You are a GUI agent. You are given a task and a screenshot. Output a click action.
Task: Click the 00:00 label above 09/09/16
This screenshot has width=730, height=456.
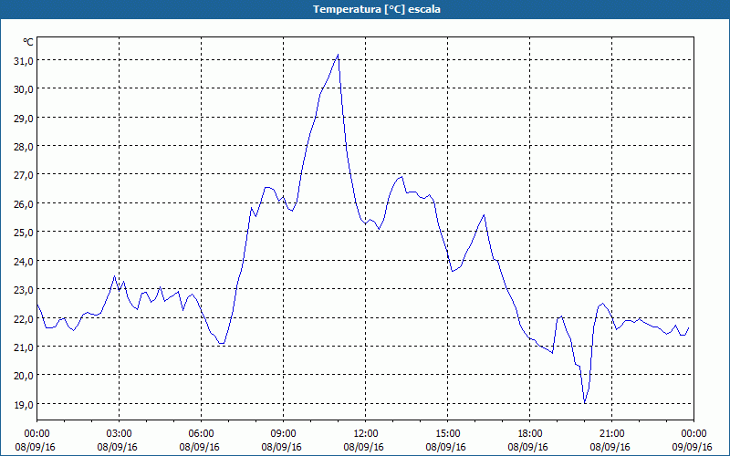point(693,434)
